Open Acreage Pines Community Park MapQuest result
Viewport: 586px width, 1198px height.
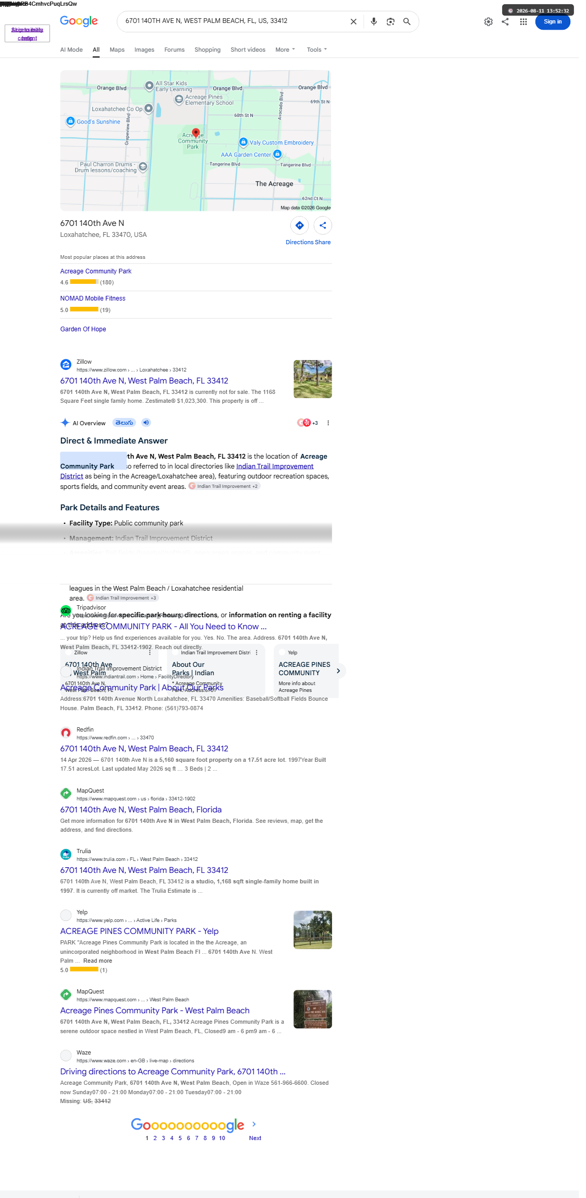pos(155,1011)
